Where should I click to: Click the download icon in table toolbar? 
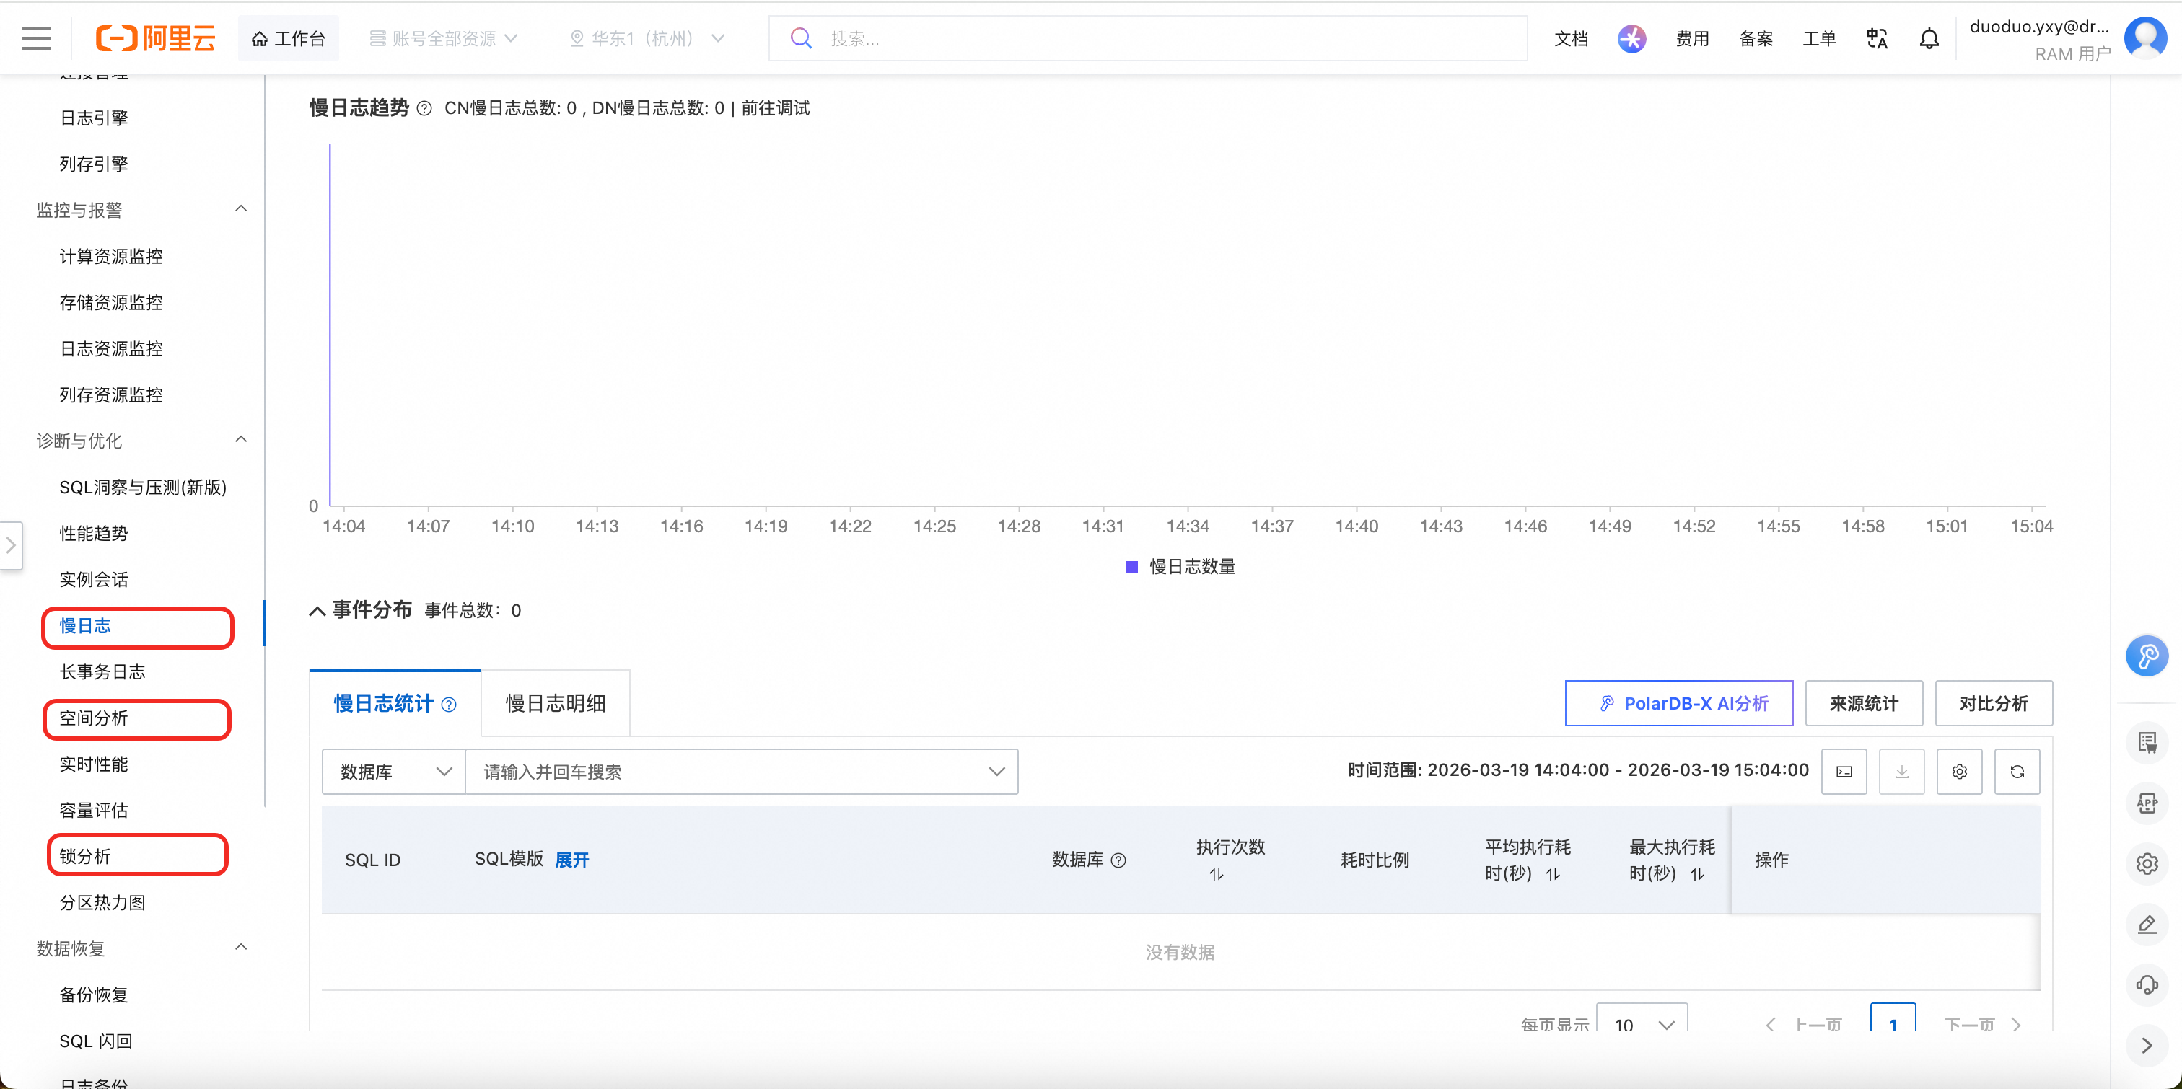pyautogui.click(x=1901, y=772)
